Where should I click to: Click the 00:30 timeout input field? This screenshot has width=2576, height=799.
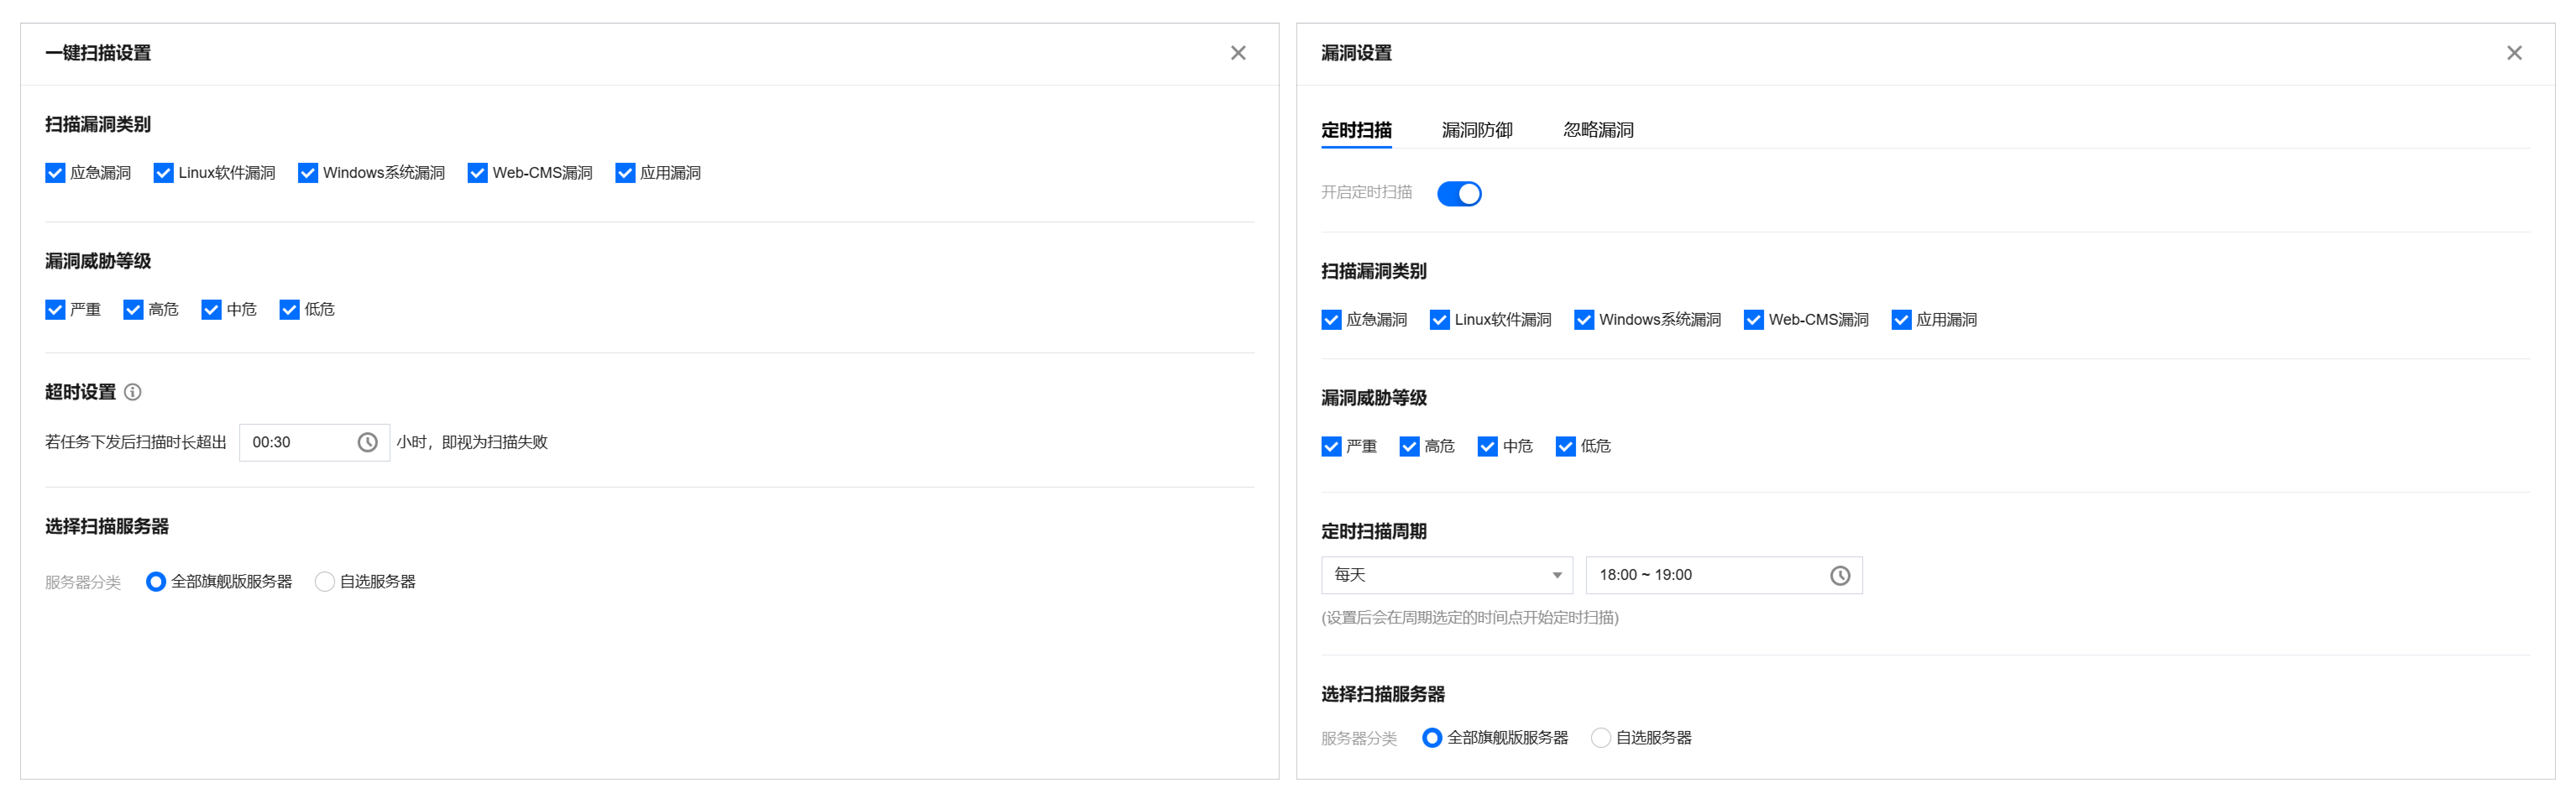(x=314, y=442)
